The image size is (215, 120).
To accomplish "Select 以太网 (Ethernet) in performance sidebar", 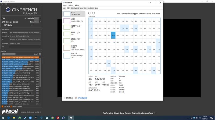I will [x=74, y=48].
